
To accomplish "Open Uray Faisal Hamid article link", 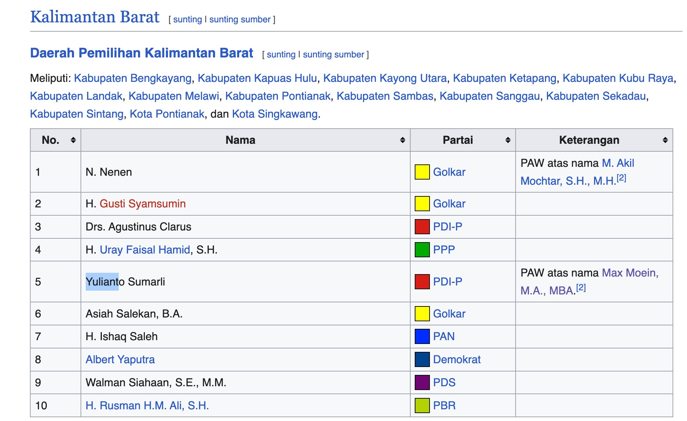I will [x=145, y=250].
